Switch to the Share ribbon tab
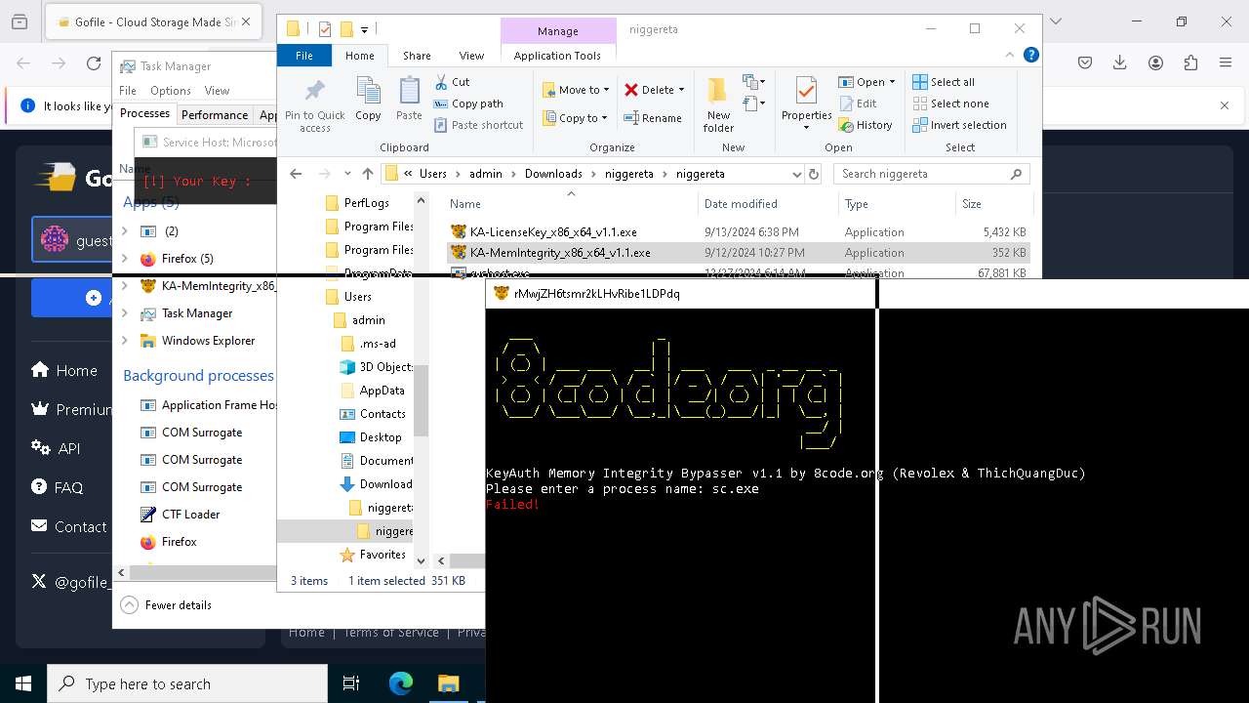This screenshot has height=703, width=1249. click(417, 56)
